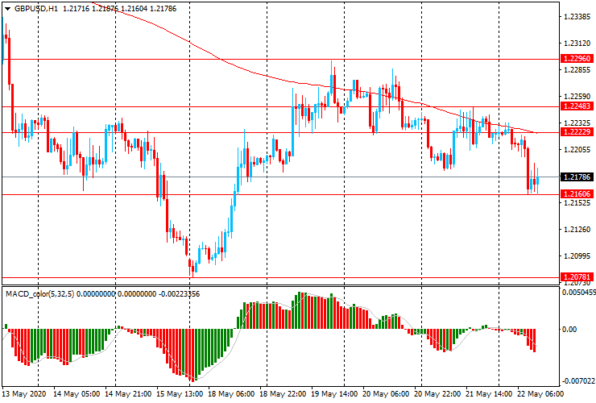The width and height of the screenshot is (596, 403).
Task: Select the 20 May 22:00 time label
Action: [x=437, y=393]
